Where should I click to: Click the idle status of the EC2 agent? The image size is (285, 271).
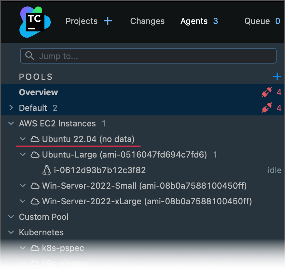coord(274,170)
